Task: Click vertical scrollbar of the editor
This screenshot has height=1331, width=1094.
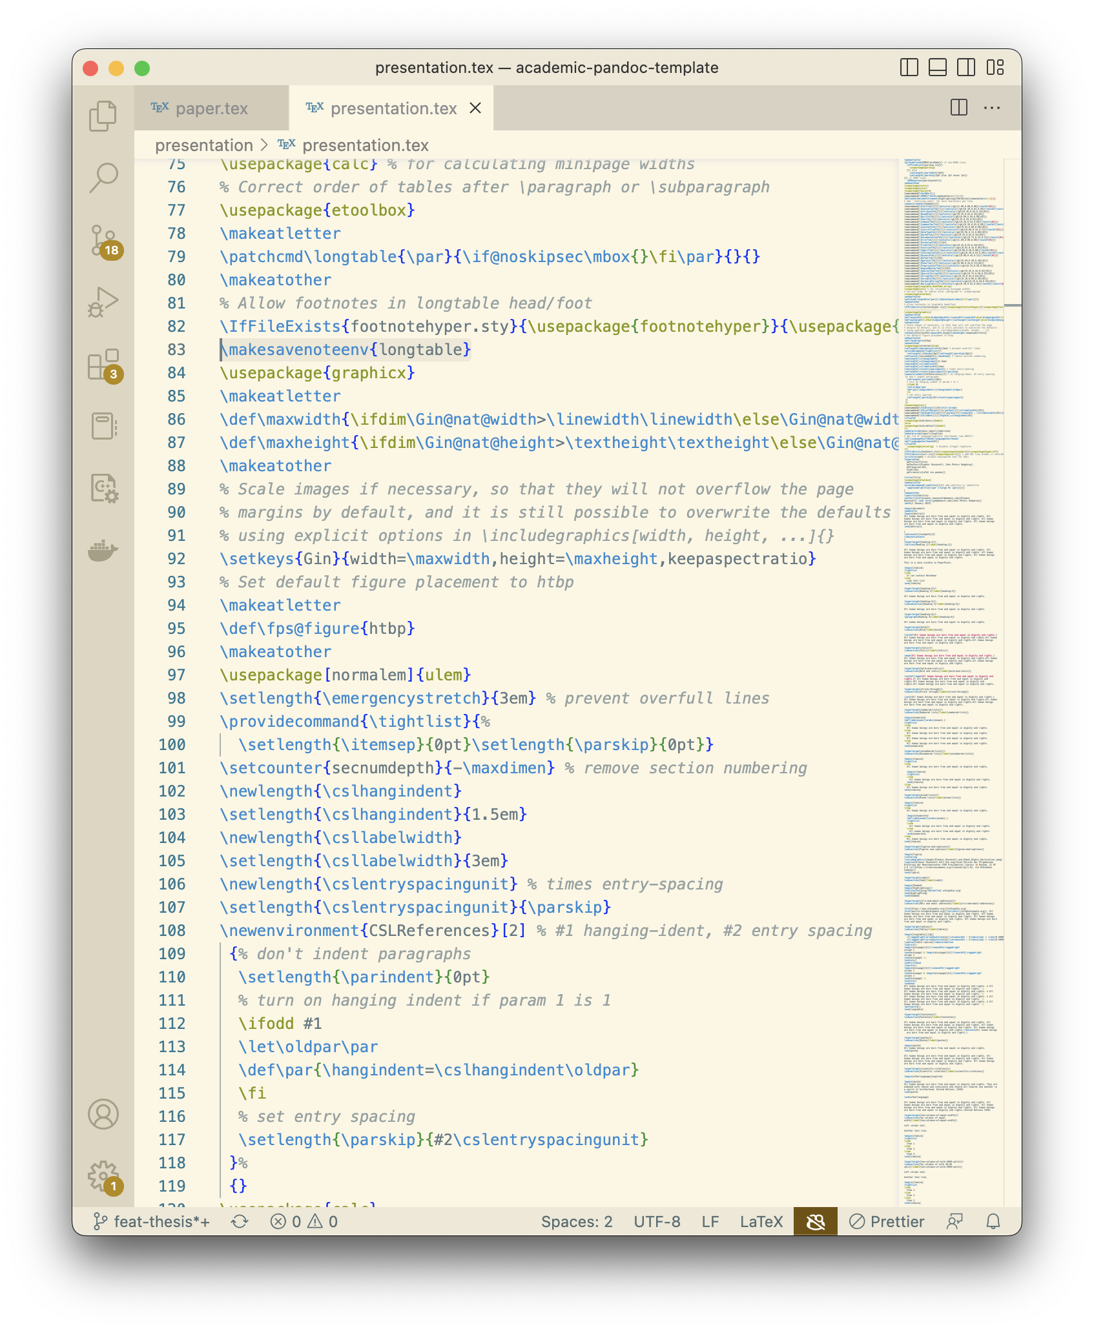Action: coord(1013,682)
